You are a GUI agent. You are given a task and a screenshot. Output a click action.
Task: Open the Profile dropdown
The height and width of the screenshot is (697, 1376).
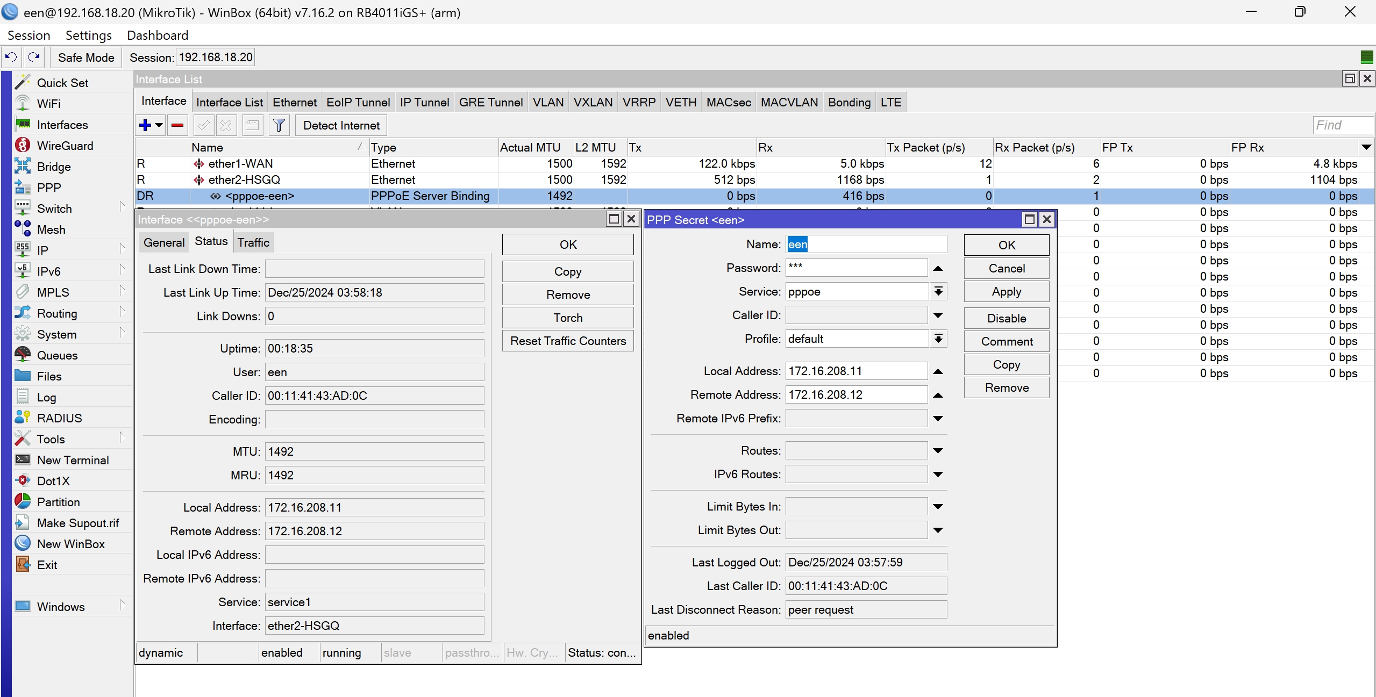pos(938,339)
